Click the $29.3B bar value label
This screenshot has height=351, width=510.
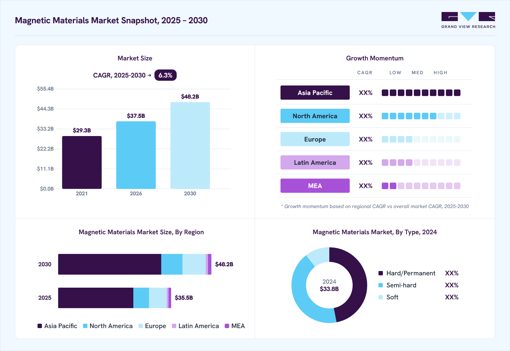click(x=82, y=130)
